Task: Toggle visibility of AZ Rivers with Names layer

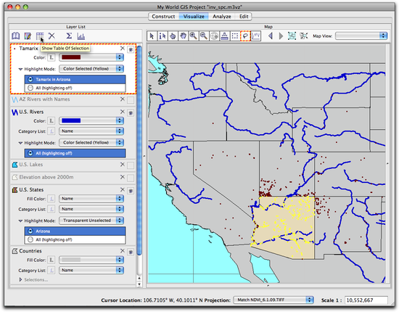Action: (x=131, y=100)
